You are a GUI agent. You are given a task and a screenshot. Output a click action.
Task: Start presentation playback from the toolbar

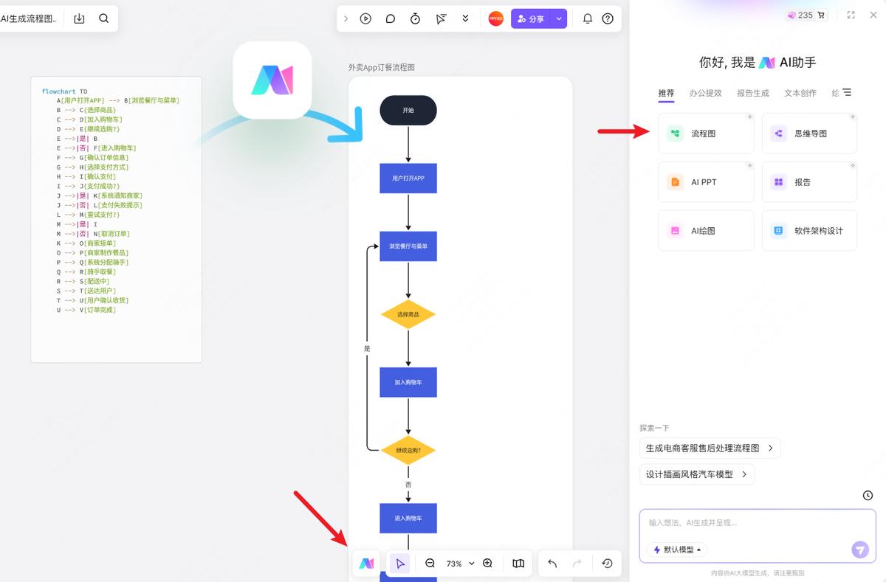pyautogui.click(x=365, y=18)
